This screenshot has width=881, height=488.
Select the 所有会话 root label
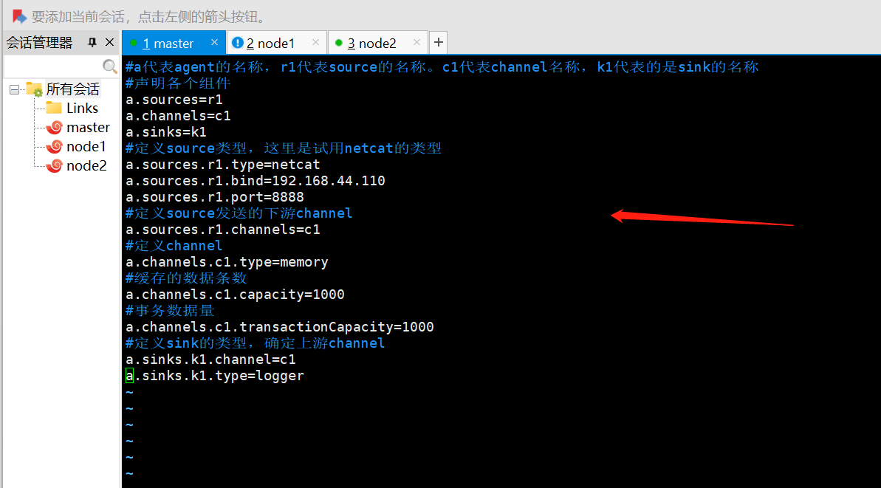pyautogui.click(x=72, y=89)
